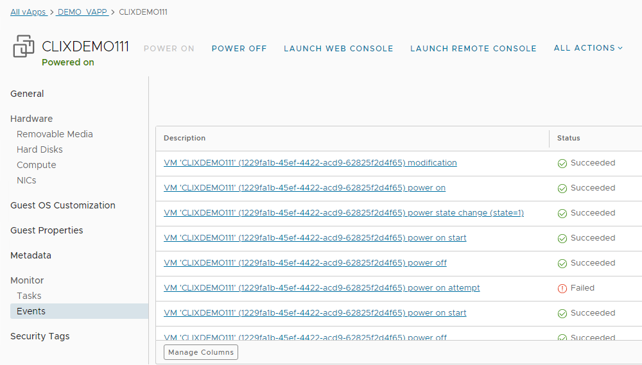Expand the All Actions dropdown

click(x=588, y=48)
